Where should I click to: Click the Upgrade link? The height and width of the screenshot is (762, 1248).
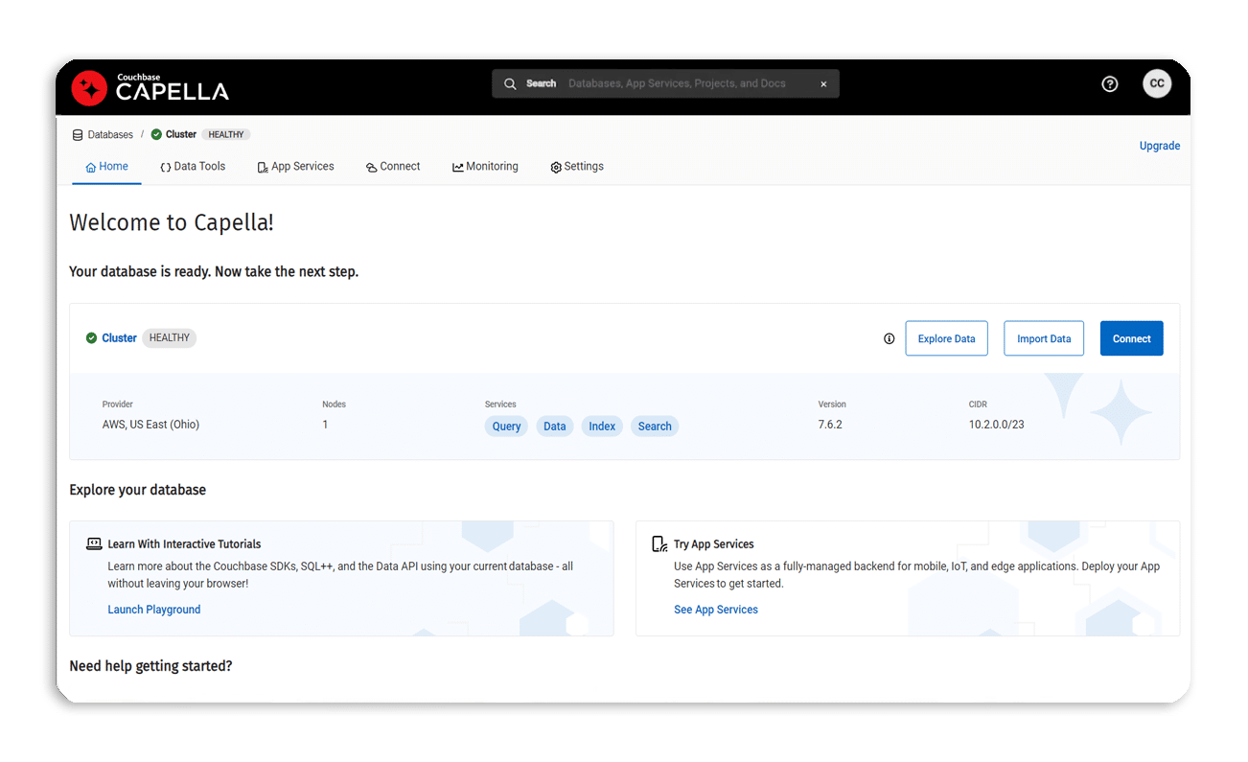pos(1159,146)
